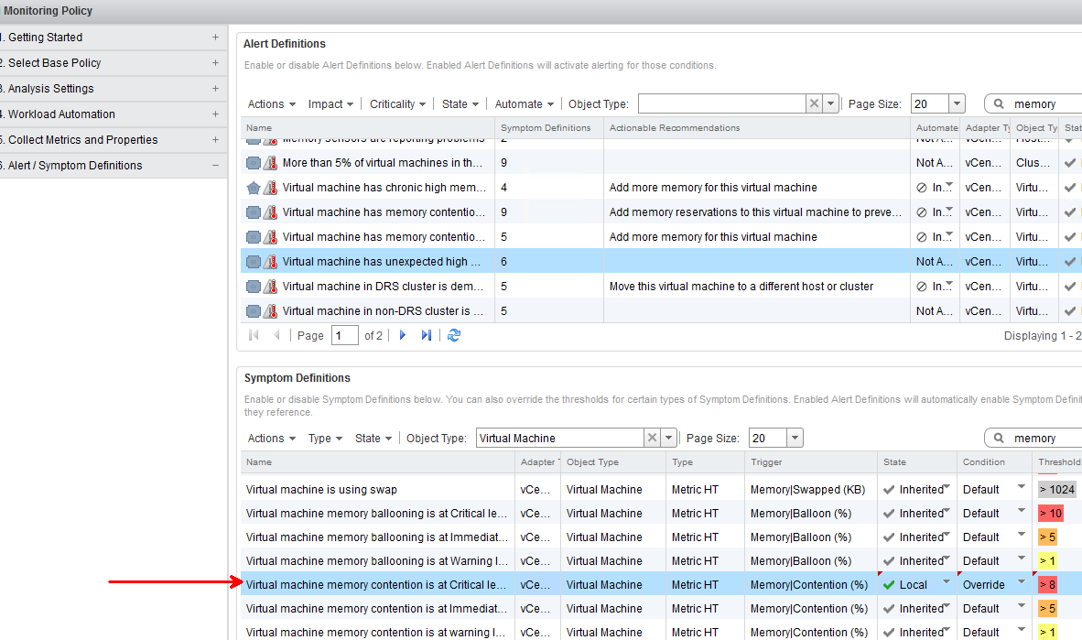Image resolution: width=1082 pixels, height=640 pixels.
Task: Click the star icon on chronic high memory alert
Action: (254, 188)
